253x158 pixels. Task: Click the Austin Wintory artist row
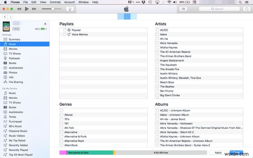199,74
